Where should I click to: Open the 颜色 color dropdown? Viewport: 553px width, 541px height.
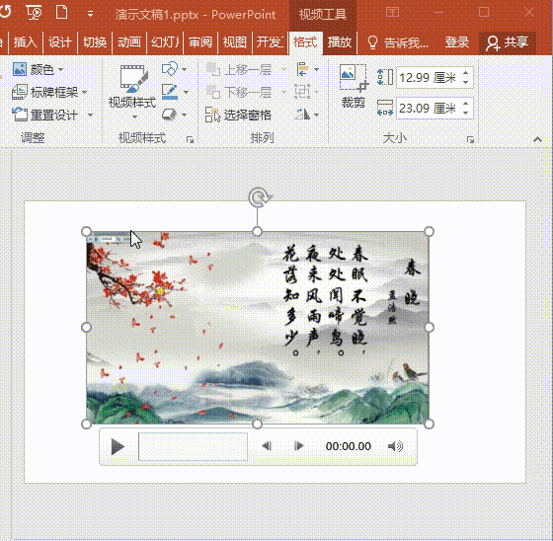pyautogui.click(x=38, y=69)
